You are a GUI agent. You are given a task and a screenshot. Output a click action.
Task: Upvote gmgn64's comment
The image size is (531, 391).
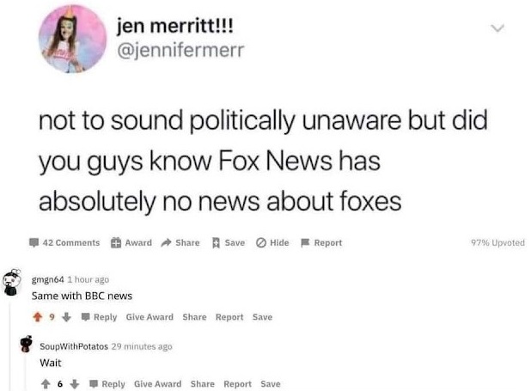[37, 317]
